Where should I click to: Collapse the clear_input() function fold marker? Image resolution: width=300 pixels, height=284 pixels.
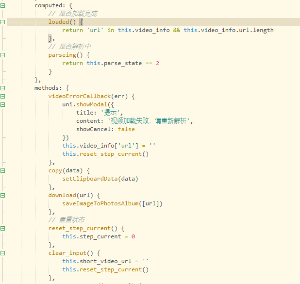3,253
